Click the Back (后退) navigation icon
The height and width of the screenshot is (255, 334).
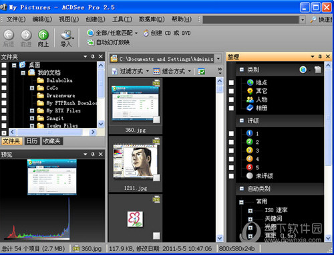(x=9, y=35)
